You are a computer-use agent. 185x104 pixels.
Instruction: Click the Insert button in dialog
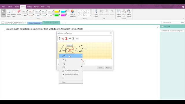pyautogui.click(x=100, y=68)
